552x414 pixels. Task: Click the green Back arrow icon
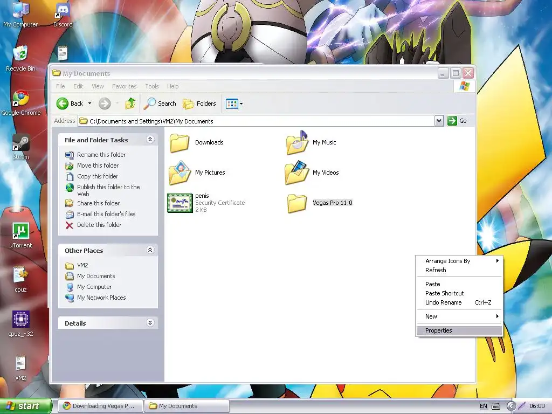[63, 103]
